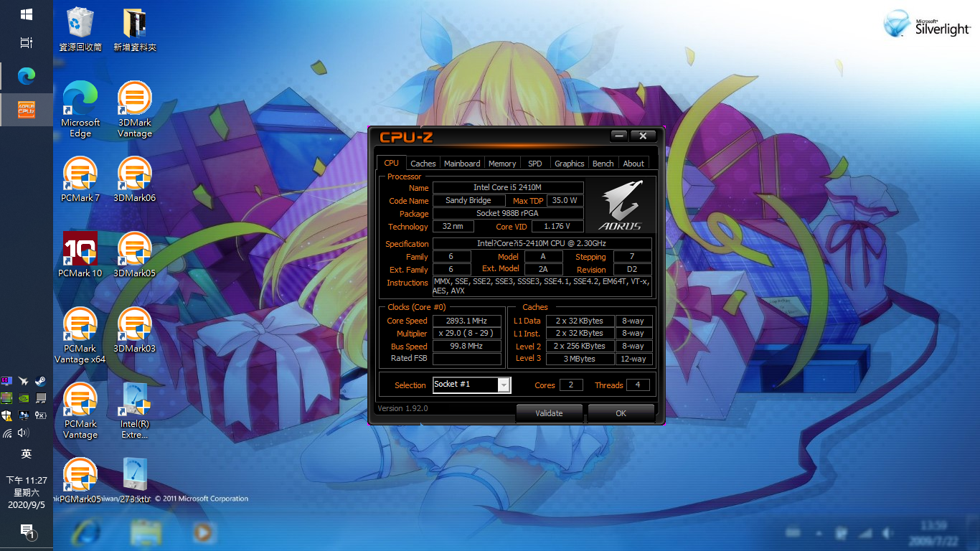
Task: Select the Microsoft Edge desktop shortcut
Action: coord(80,110)
